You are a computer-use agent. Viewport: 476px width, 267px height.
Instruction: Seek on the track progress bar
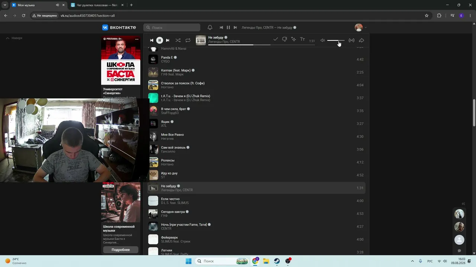261,45
